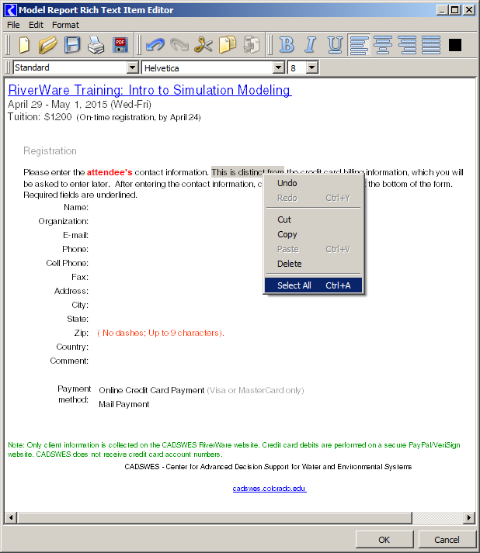The width and height of the screenshot is (480, 553).
Task: Click the Registration heading text
Action: tap(50, 151)
